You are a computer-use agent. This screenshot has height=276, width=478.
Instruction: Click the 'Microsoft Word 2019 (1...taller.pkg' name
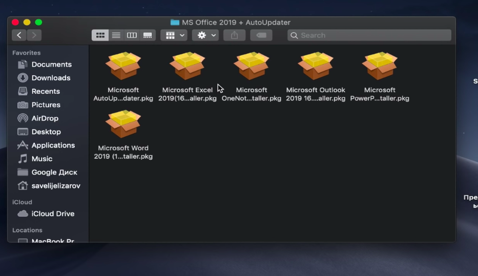click(123, 152)
